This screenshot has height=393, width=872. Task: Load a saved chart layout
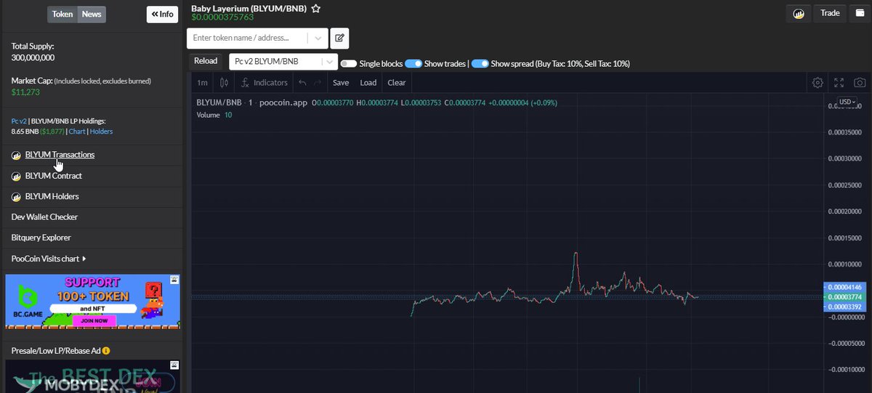368,83
